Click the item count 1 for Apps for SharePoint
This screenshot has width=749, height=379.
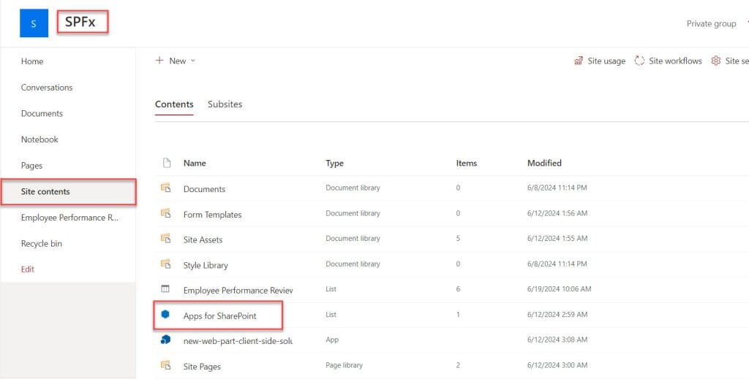pos(458,314)
